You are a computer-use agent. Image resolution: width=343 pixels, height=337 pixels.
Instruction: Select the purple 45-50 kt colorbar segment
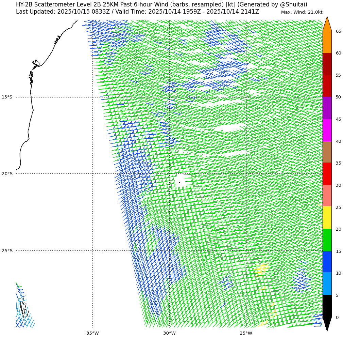[327, 108]
